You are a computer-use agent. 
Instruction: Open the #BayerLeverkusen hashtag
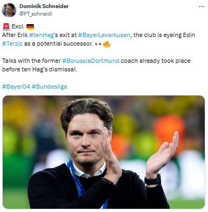104,35
